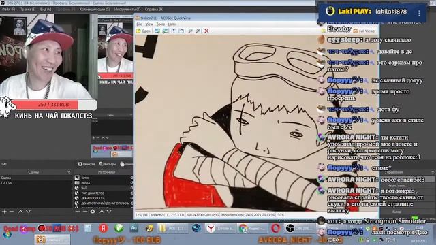Image resolution: width=436 pixels, height=245 pixels.
Task: Click Open in ACDSee toolbar
Action: click(x=143, y=31)
